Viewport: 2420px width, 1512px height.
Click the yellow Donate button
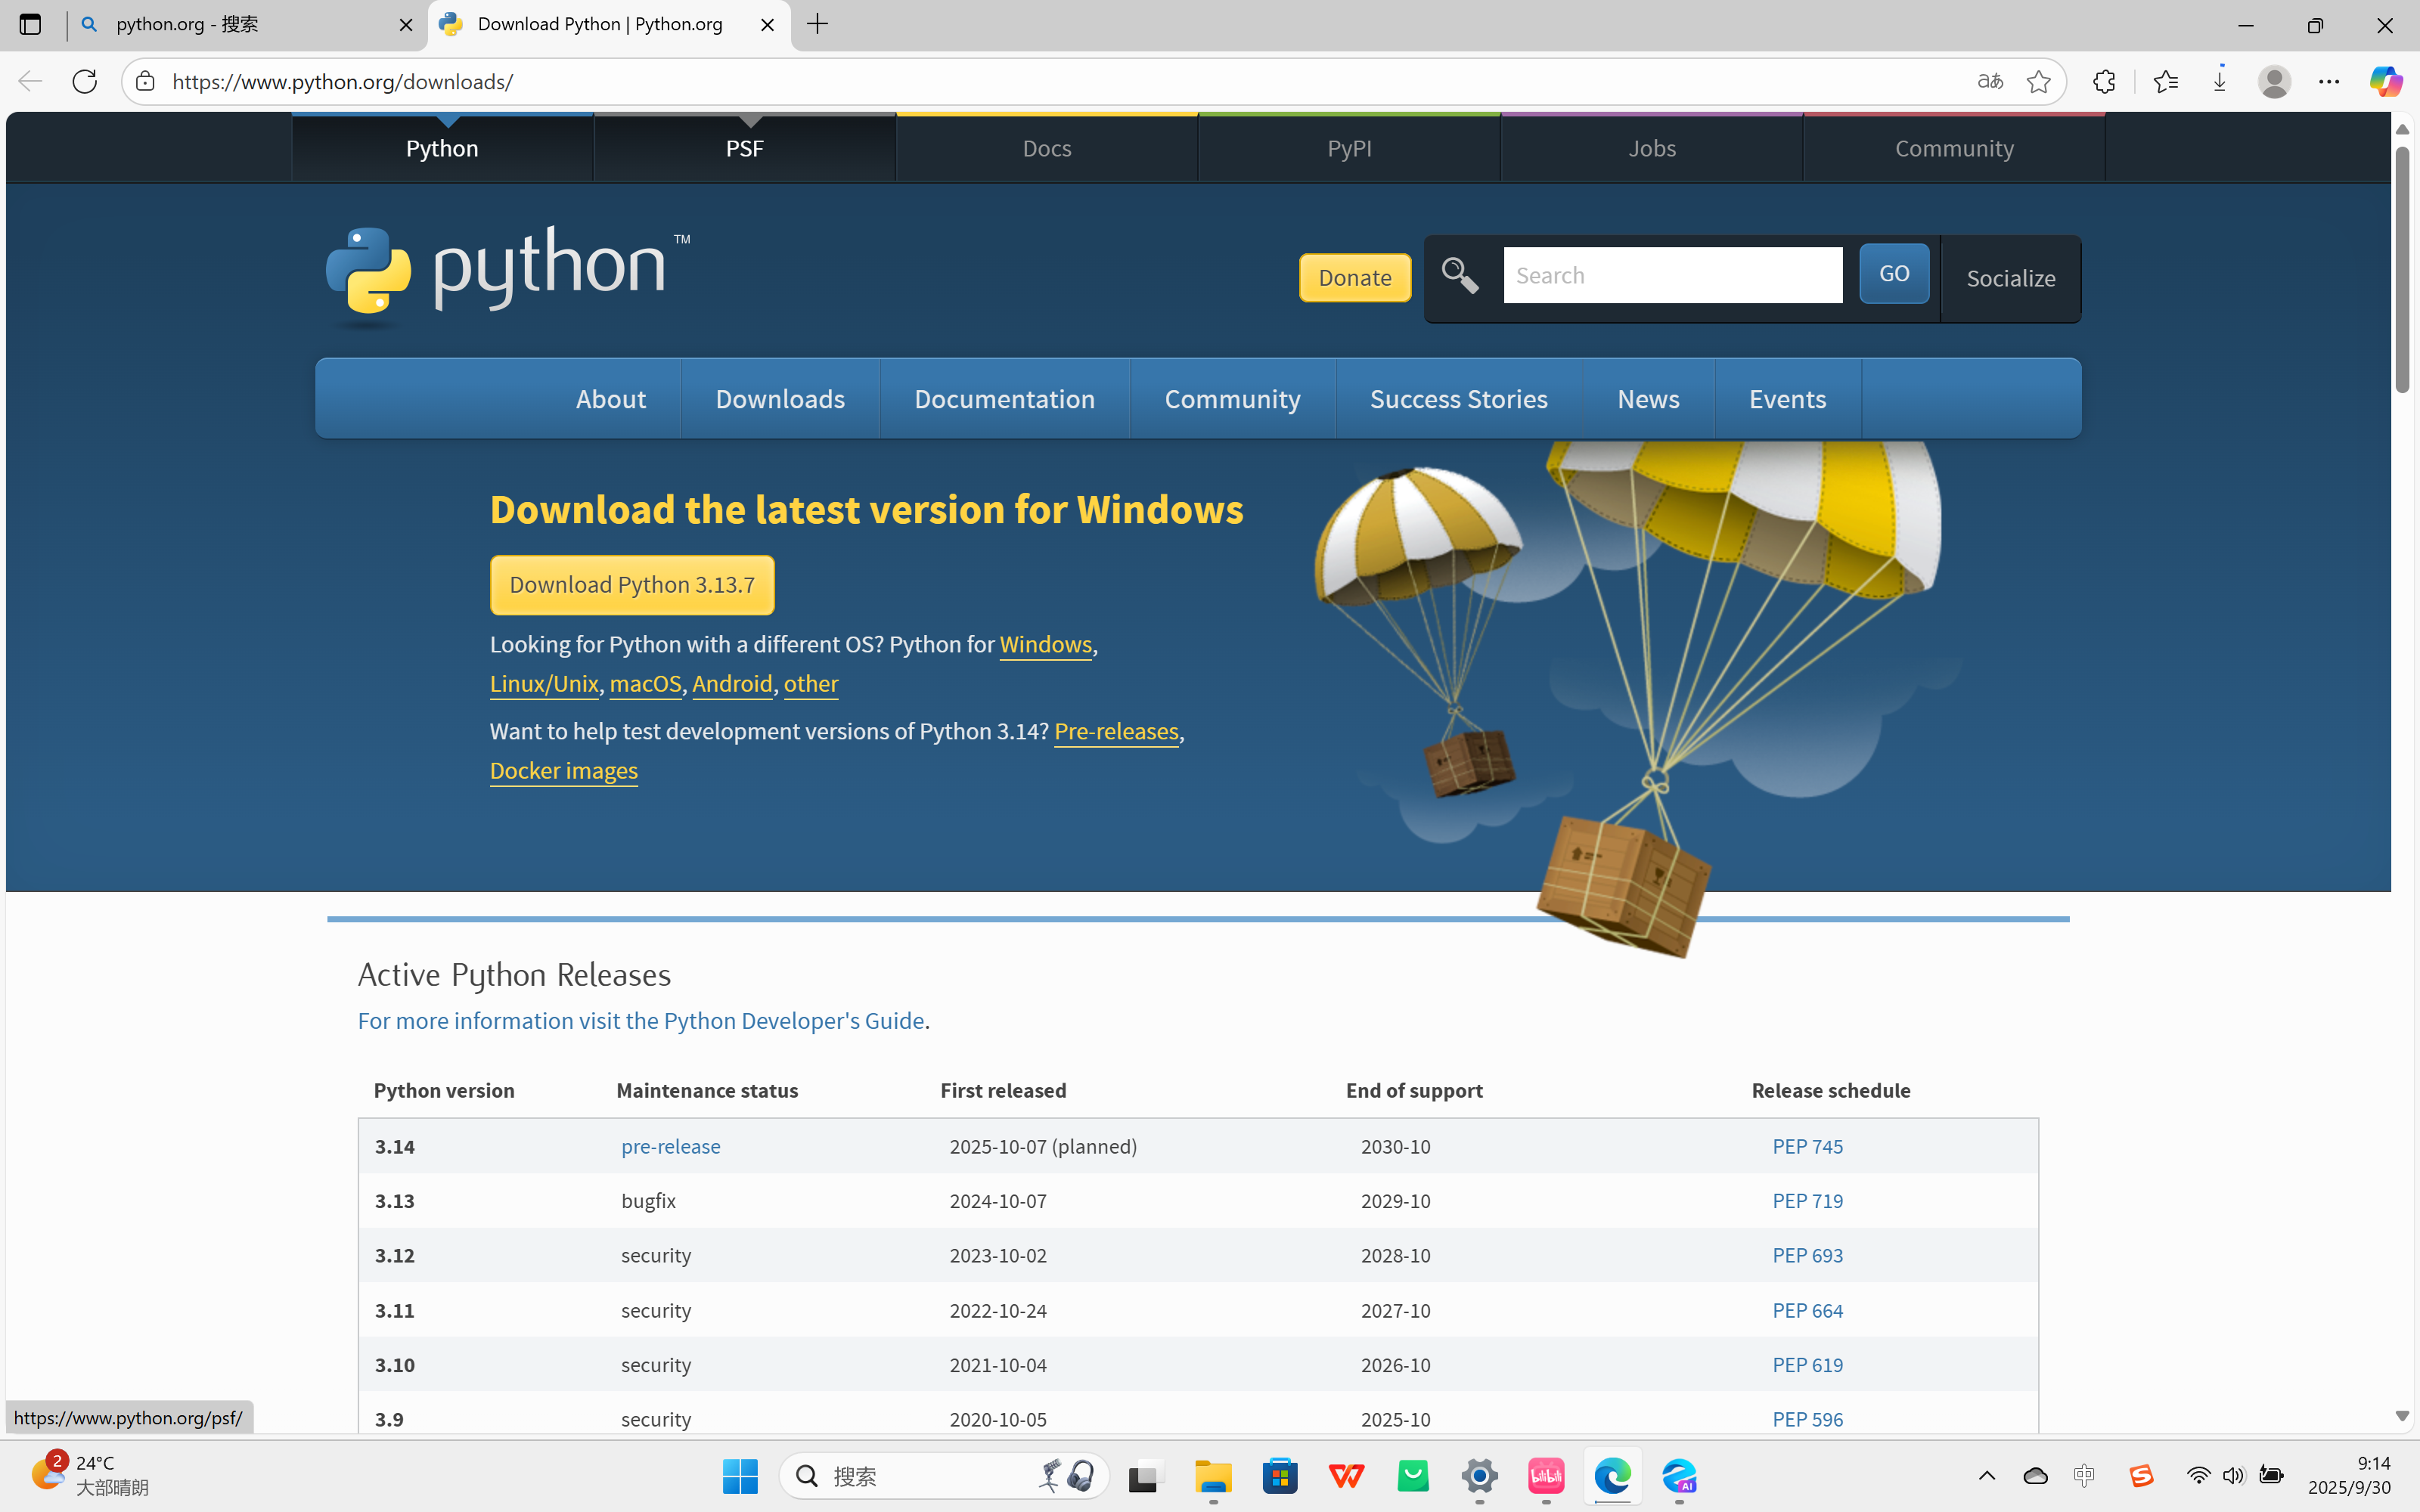[x=1354, y=277]
